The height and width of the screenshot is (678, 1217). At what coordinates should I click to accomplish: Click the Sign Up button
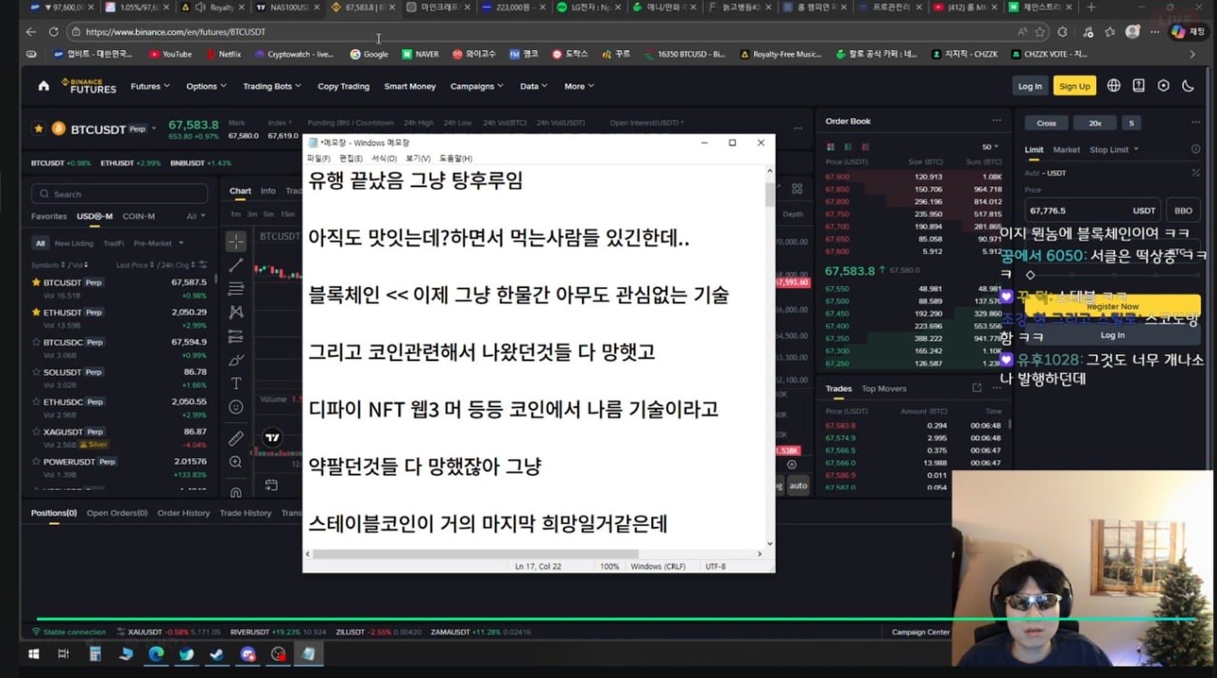pos(1074,86)
